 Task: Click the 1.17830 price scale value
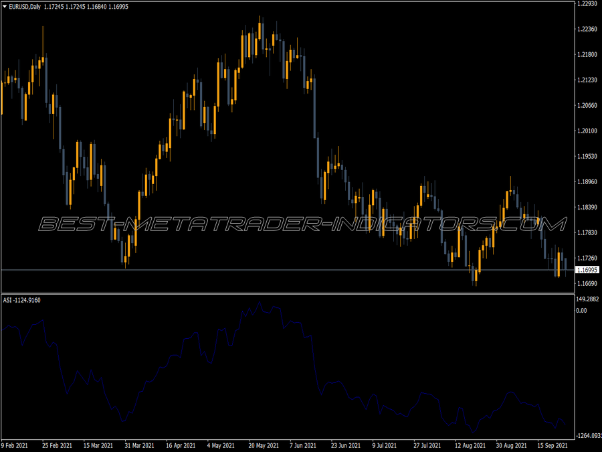(587, 232)
